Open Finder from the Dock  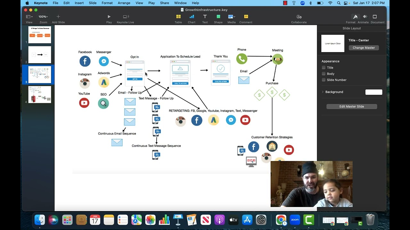tap(40, 220)
